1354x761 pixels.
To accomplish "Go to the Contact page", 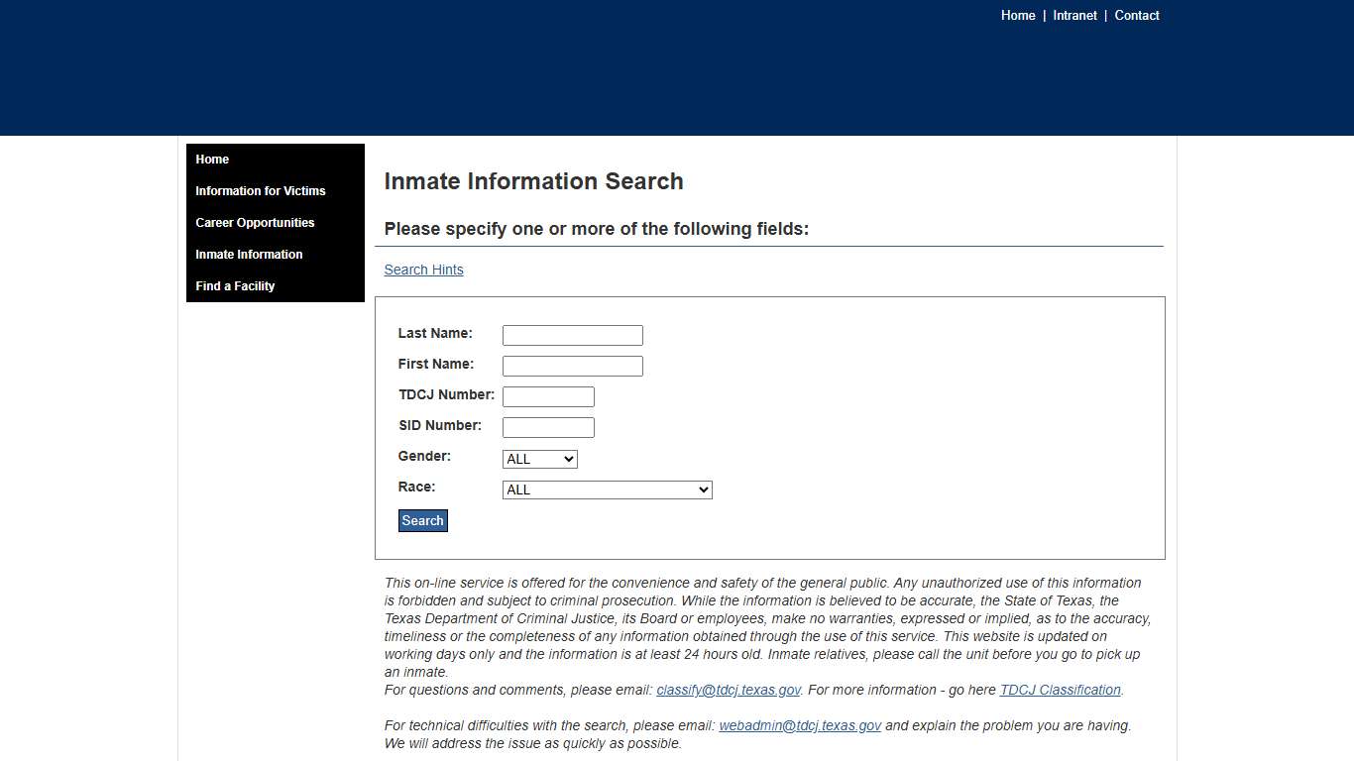I will (1137, 15).
